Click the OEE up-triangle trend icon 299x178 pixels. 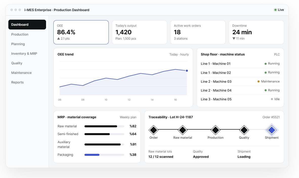pos(58,38)
